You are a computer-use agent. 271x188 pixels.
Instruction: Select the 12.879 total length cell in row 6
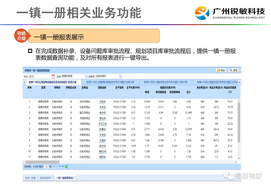[188, 129]
